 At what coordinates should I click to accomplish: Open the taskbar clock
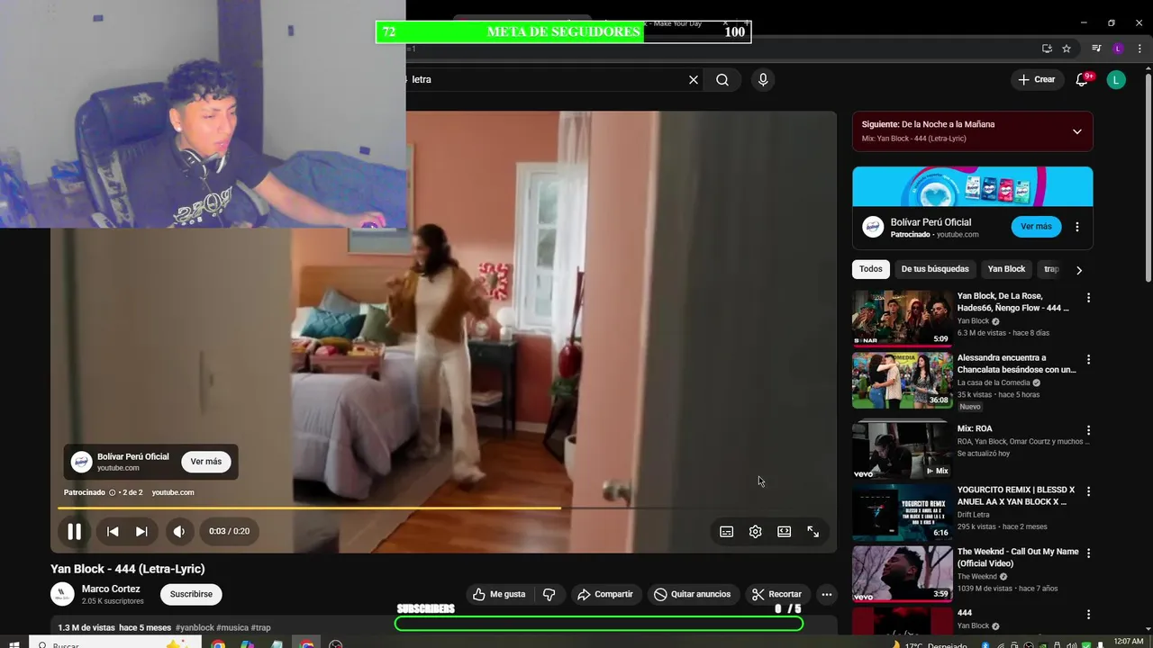[x=1128, y=643]
